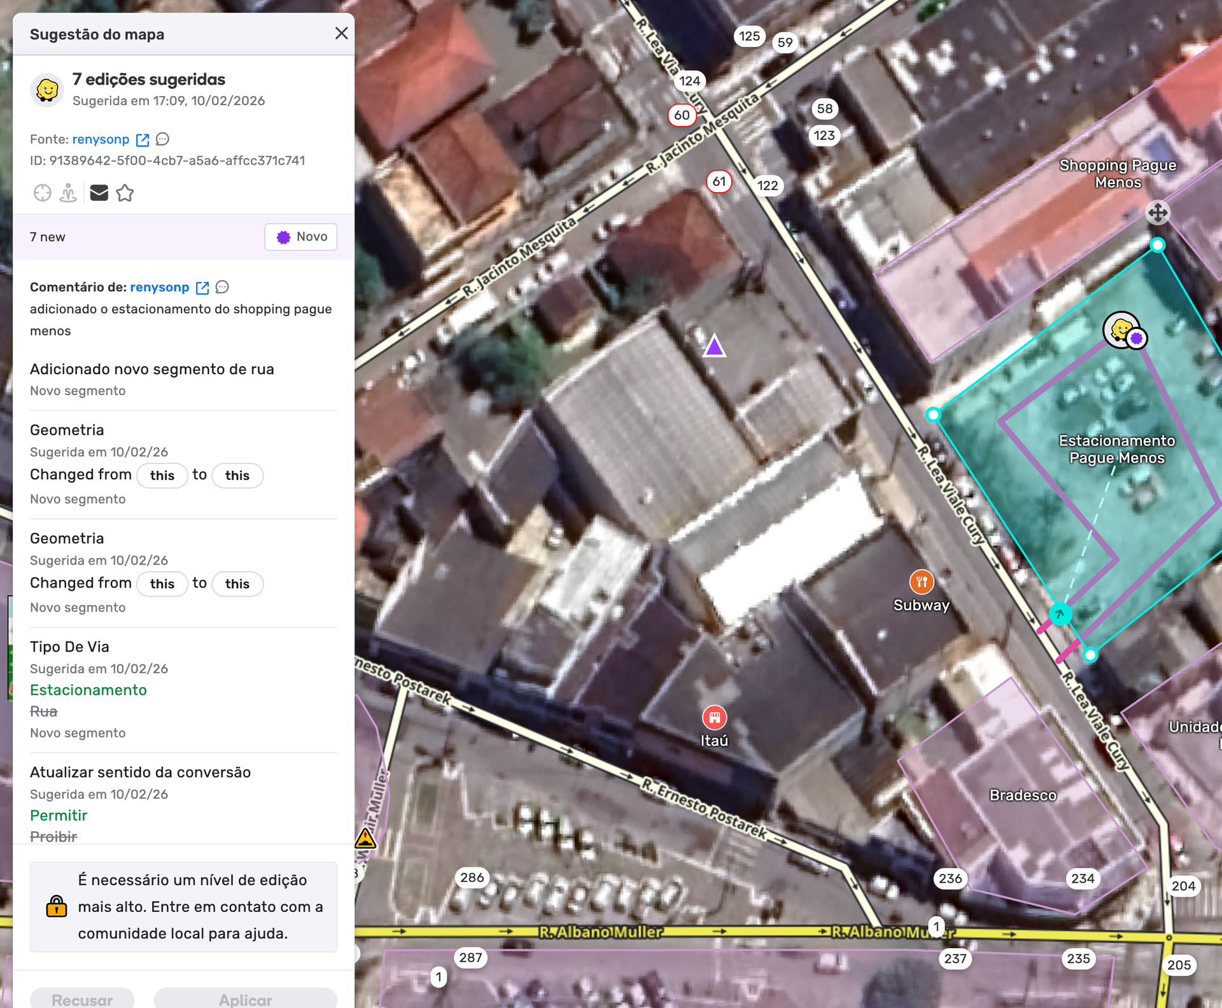This screenshot has width=1222, height=1008.
Task: Click chat bubble icon beside Fonte renysonp
Action: click(x=163, y=139)
